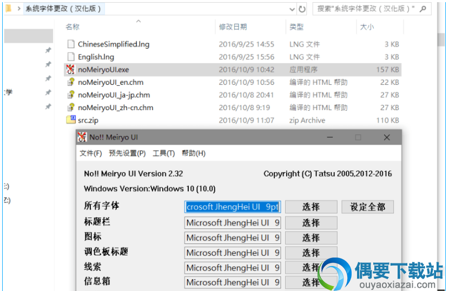Viewport: 449px width, 291px height.
Task: Select the noMeiryoUI_zh-cn.chm file name
Action: pos(116,107)
